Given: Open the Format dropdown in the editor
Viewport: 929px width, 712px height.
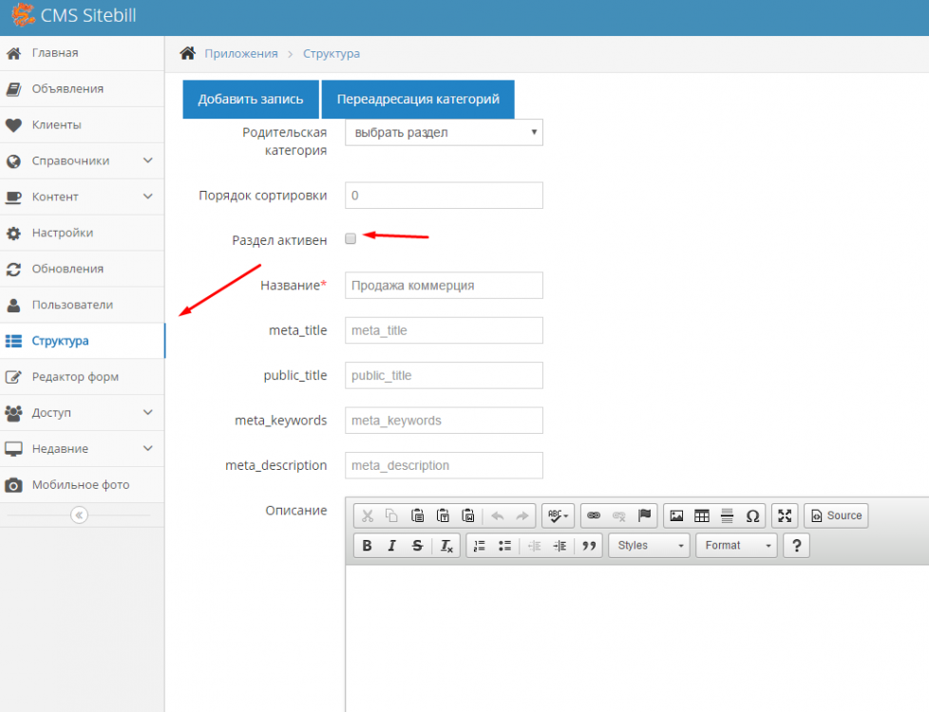Looking at the screenshot, I should coord(736,546).
